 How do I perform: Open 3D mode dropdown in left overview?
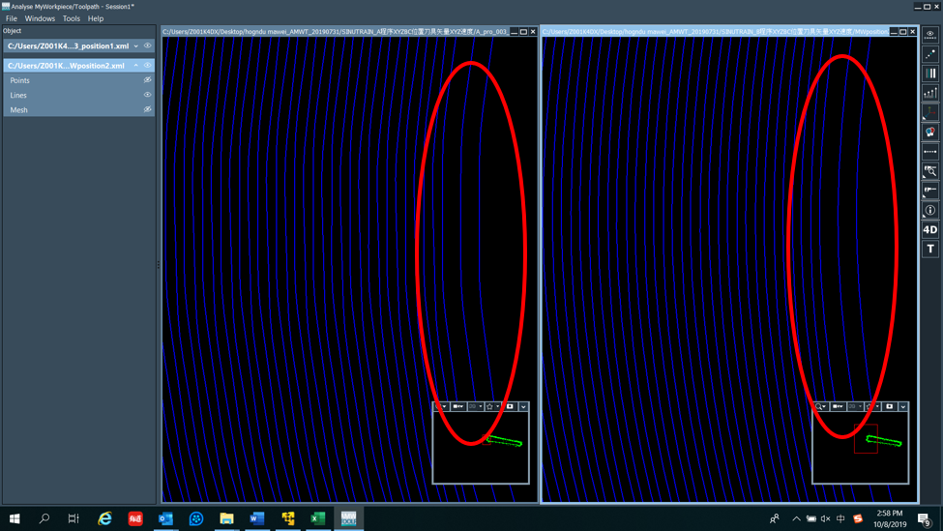pyautogui.click(x=475, y=406)
